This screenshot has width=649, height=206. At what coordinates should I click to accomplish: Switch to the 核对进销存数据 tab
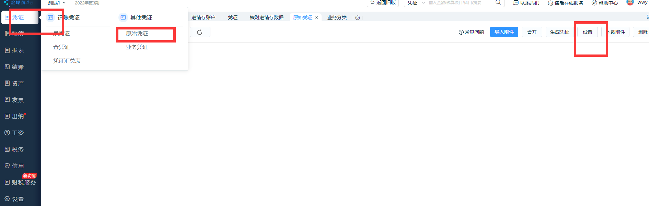coord(267,17)
